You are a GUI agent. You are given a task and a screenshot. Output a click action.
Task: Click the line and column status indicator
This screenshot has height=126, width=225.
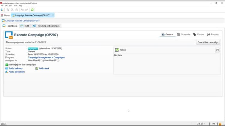point(201,124)
